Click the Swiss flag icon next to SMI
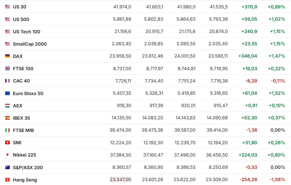Image resolution: width=291 pixels, height=185 pixels. pos(7,143)
